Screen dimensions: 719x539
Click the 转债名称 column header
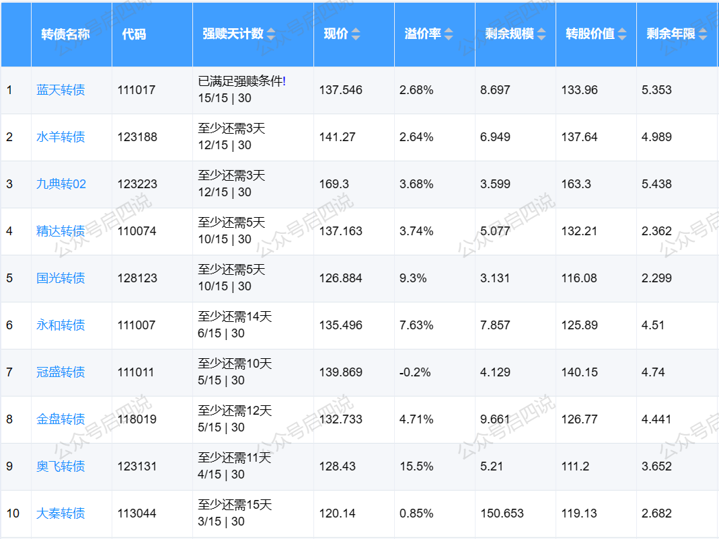coord(65,34)
